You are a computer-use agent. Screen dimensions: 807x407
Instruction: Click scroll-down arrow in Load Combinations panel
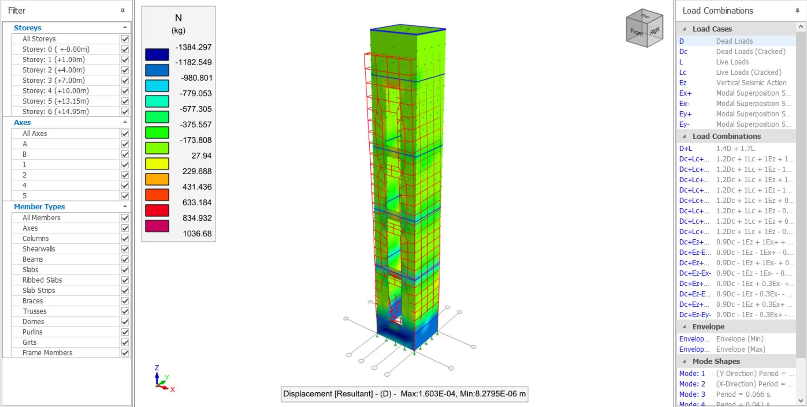pos(801,401)
